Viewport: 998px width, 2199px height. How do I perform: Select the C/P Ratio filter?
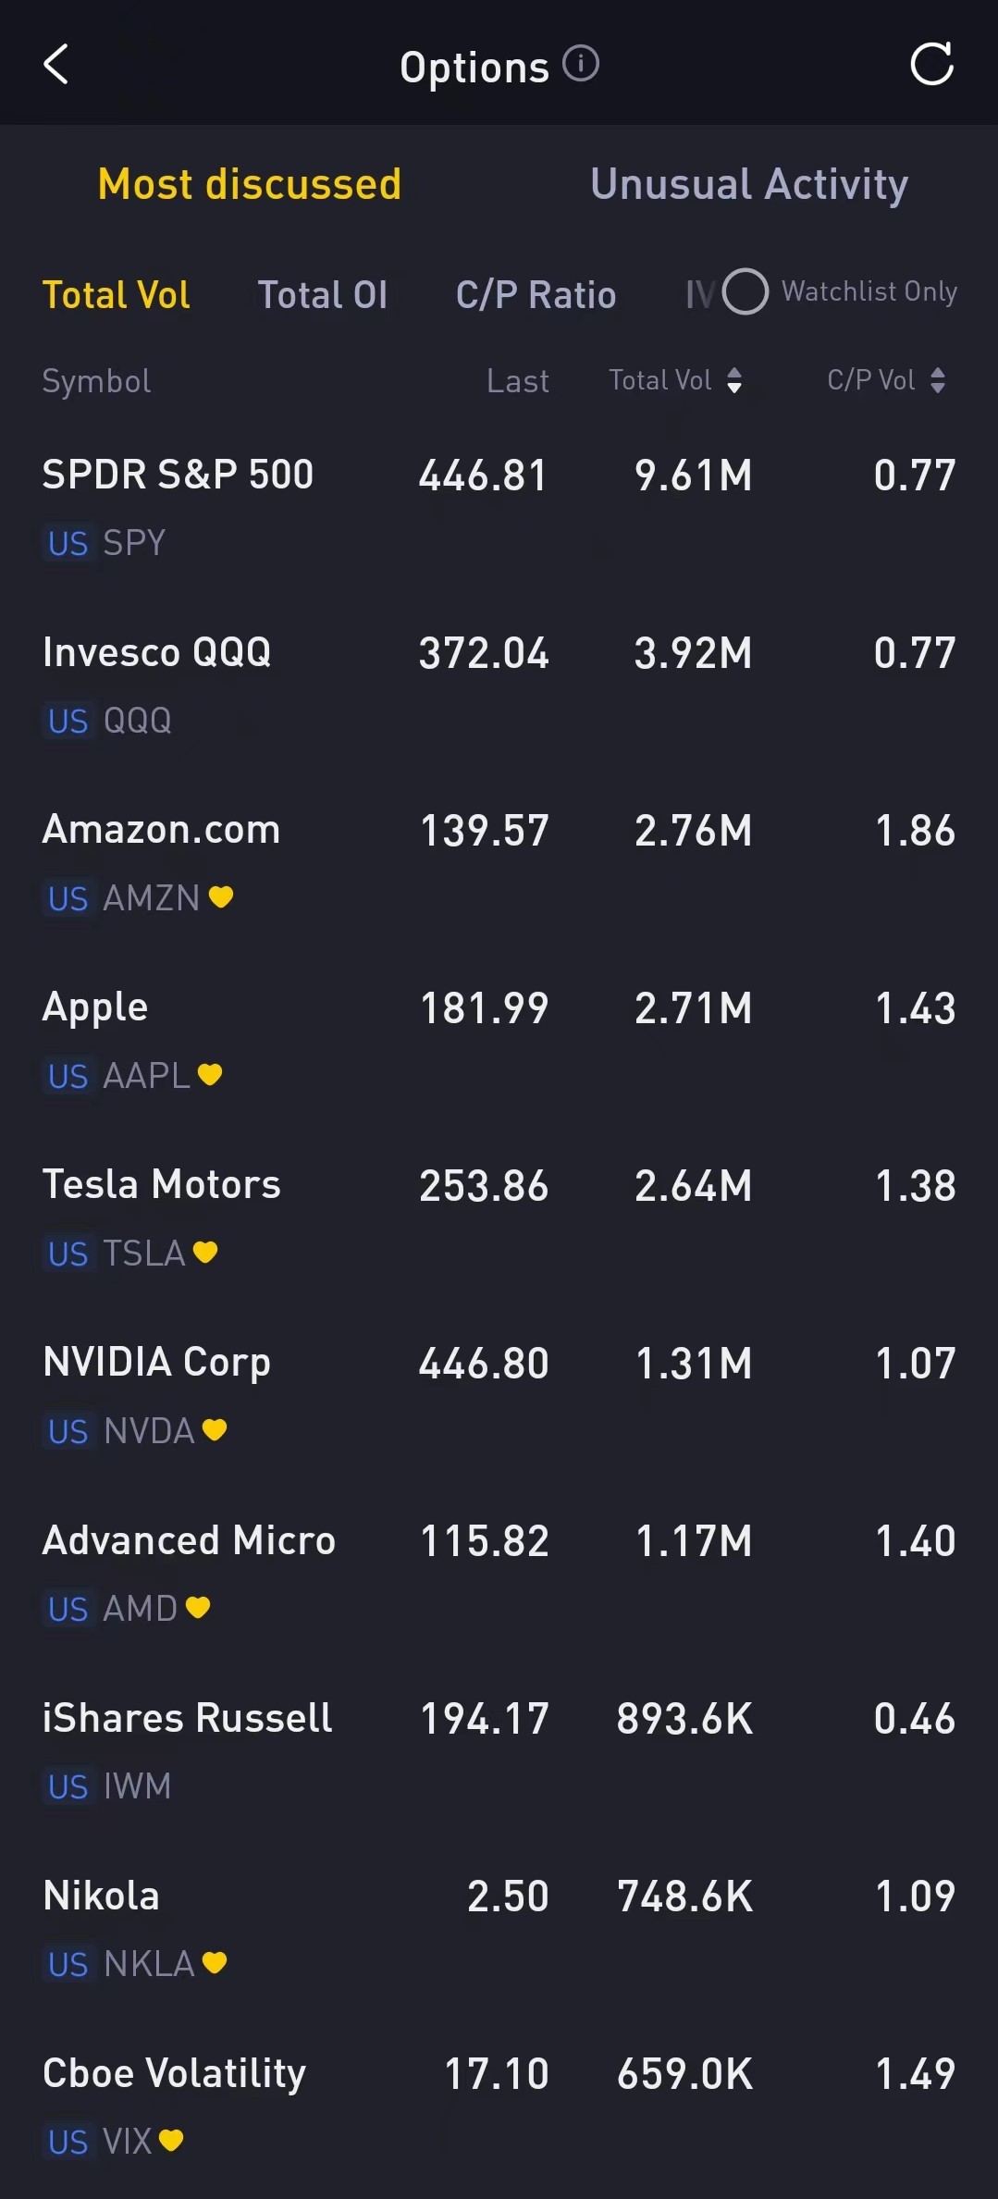pos(536,295)
